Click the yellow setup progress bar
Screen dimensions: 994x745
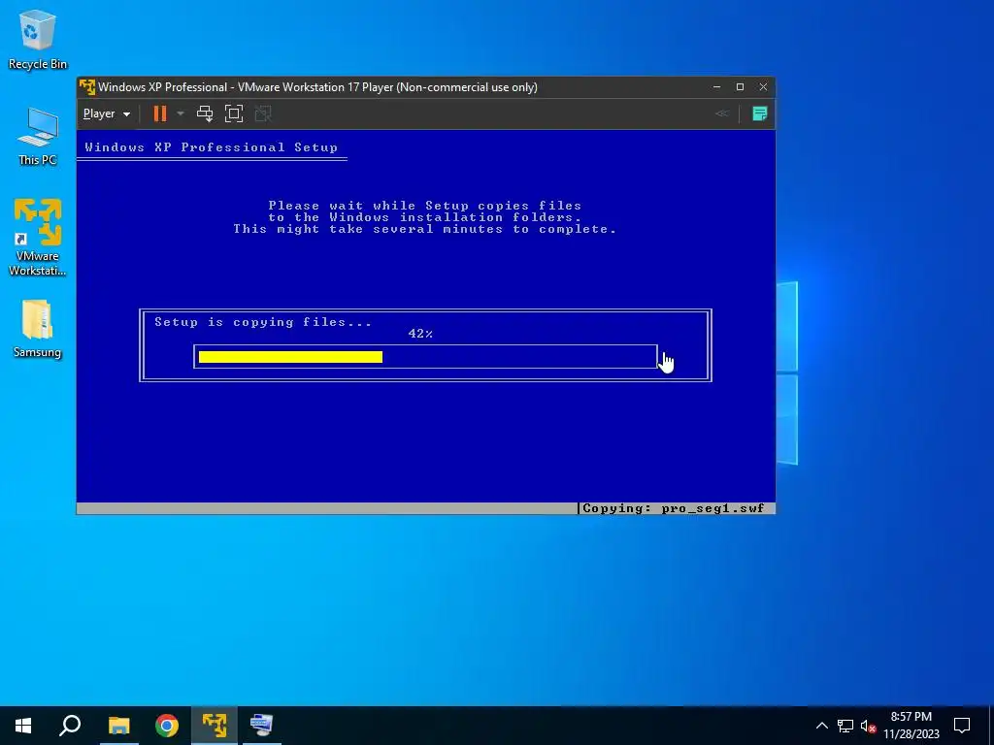click(290, 357)
